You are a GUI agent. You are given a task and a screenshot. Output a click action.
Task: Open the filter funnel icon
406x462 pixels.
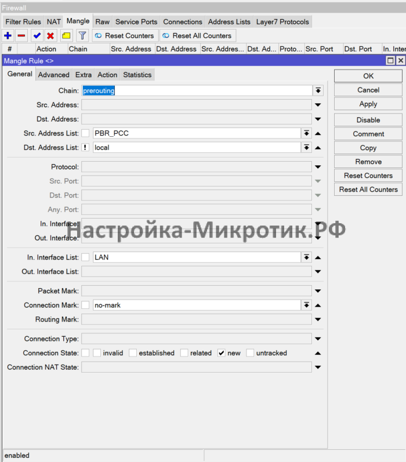(82, 36)
